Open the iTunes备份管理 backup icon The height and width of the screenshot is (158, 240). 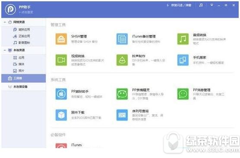(x=122, y=39)
